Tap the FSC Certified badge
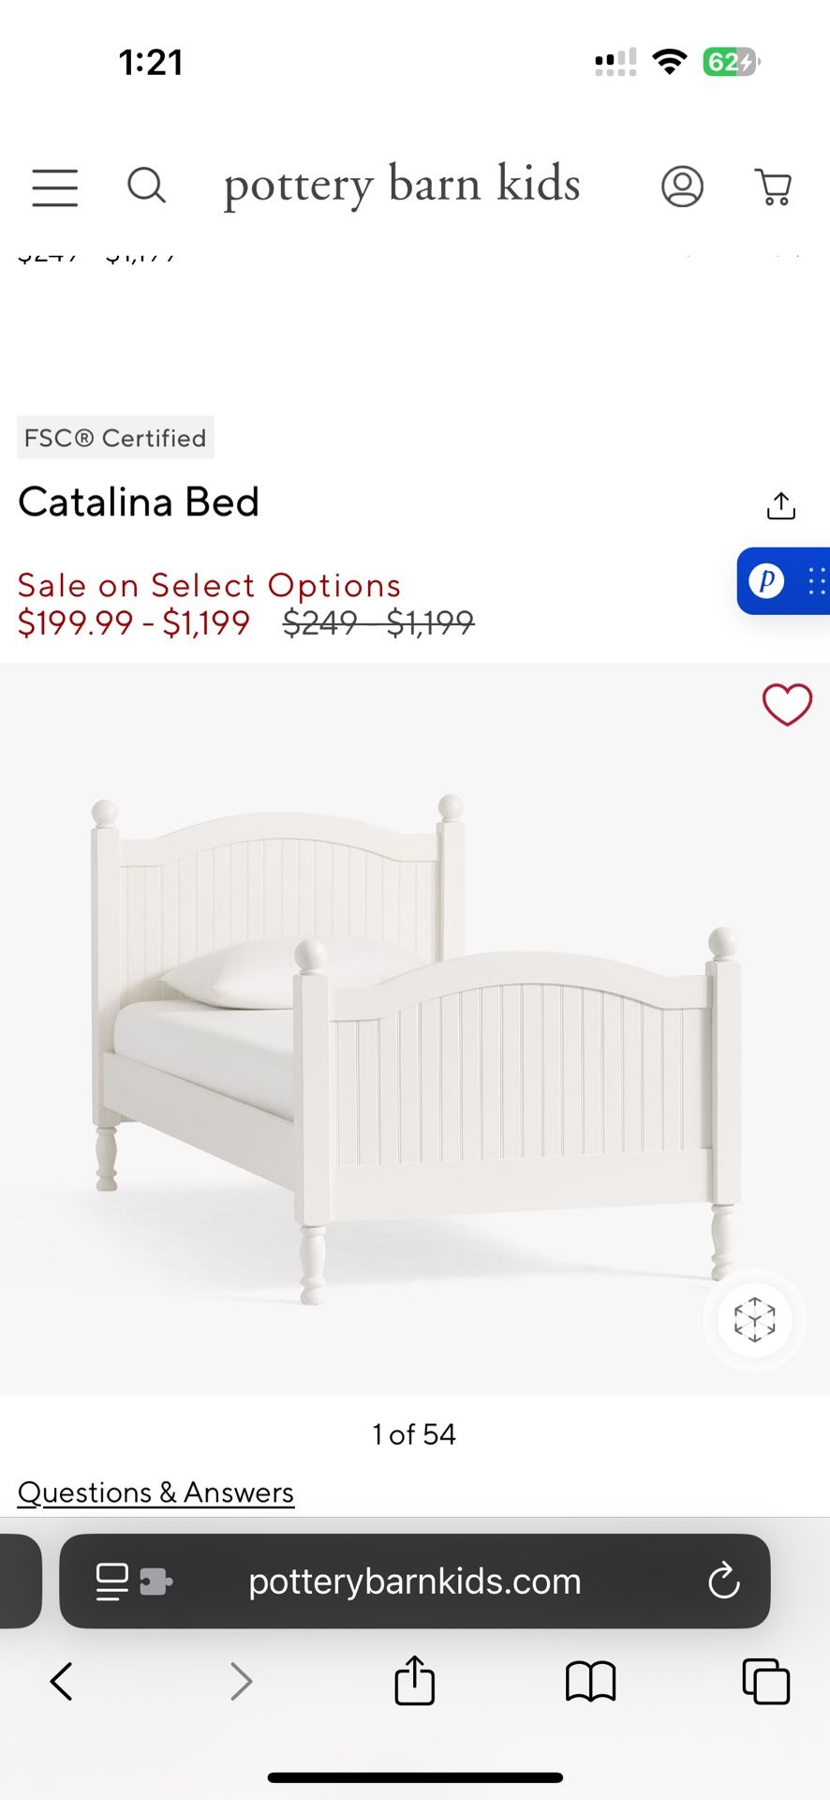830x1800 pixels. tap(115, 438)
